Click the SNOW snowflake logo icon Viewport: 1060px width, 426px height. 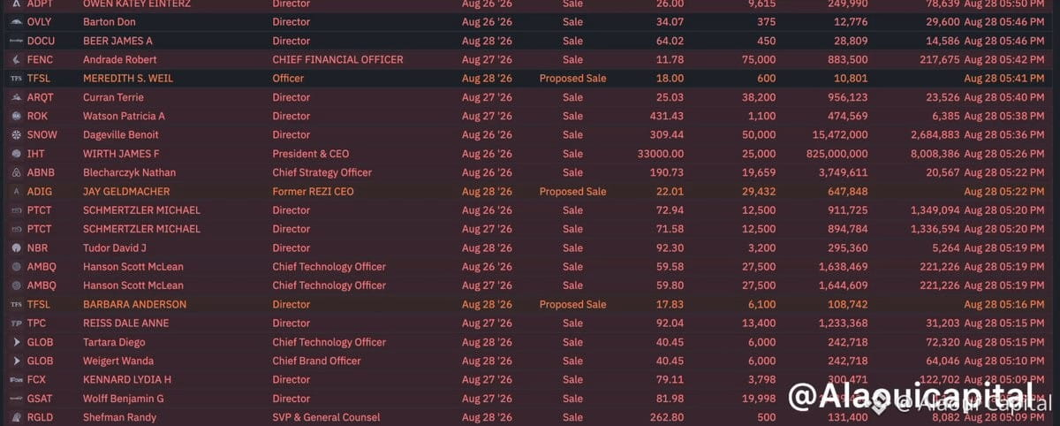pyautogui.click(x=16, y=135)
